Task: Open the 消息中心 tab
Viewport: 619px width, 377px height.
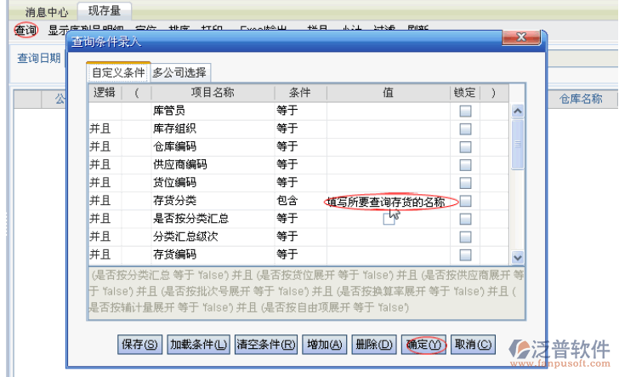Action: click(47, 11)
